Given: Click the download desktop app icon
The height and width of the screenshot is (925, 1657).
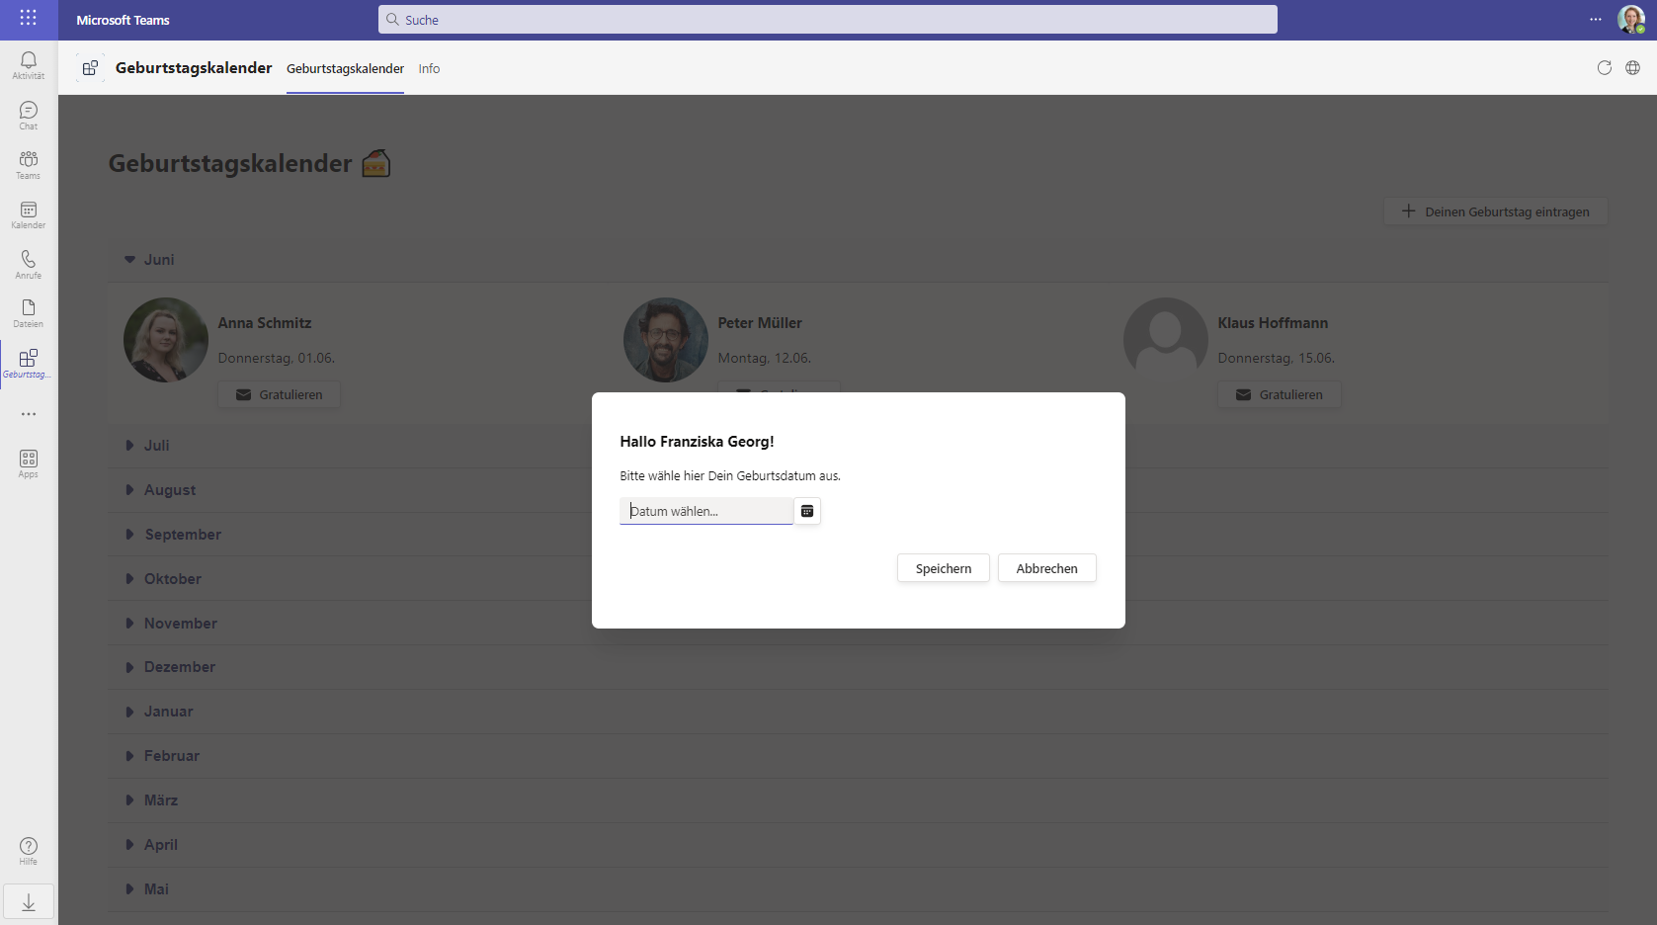Looking at the screenshot, I should (29, 902).
